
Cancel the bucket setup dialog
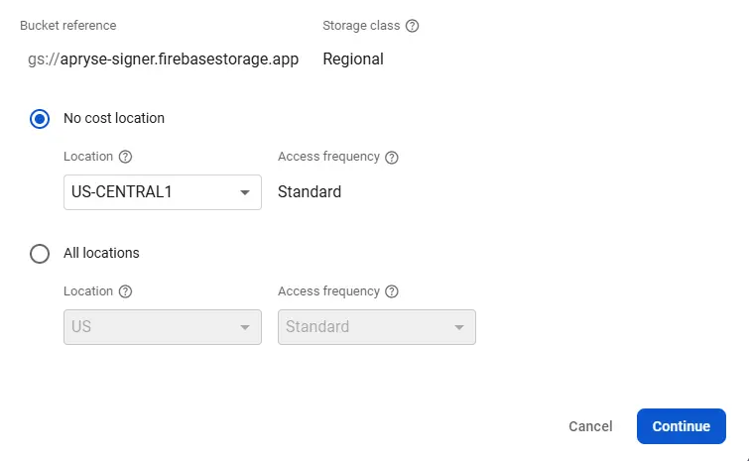pos(590,426)
